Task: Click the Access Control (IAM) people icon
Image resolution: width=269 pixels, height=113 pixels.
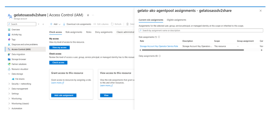Action: (x=9, y=50)
